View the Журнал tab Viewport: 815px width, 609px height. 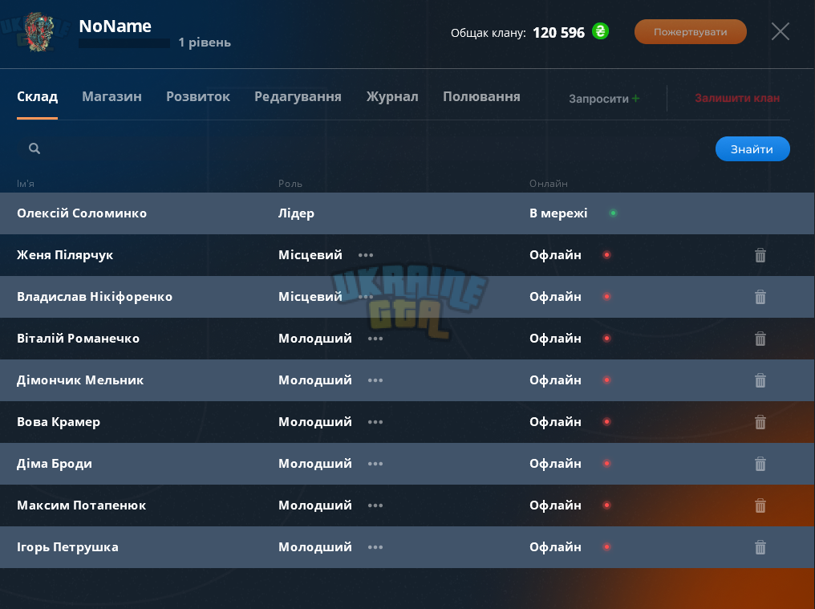coord(392,97)
